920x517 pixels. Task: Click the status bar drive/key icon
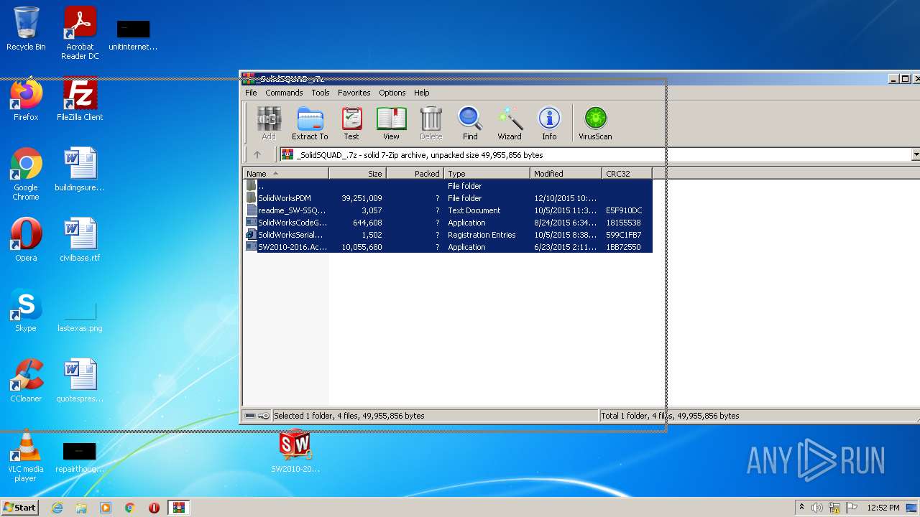click(x=257, y=416)
